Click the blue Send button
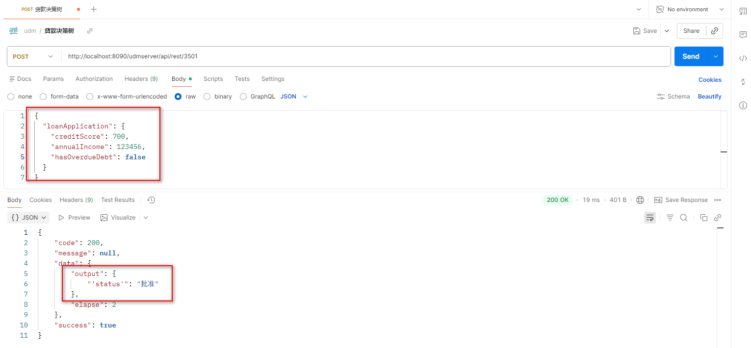This screenshot has height=348, width=751. pos(690,56)
